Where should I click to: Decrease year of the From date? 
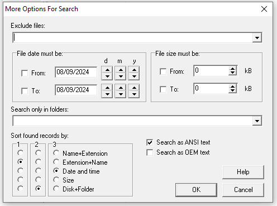click(134, 76)
